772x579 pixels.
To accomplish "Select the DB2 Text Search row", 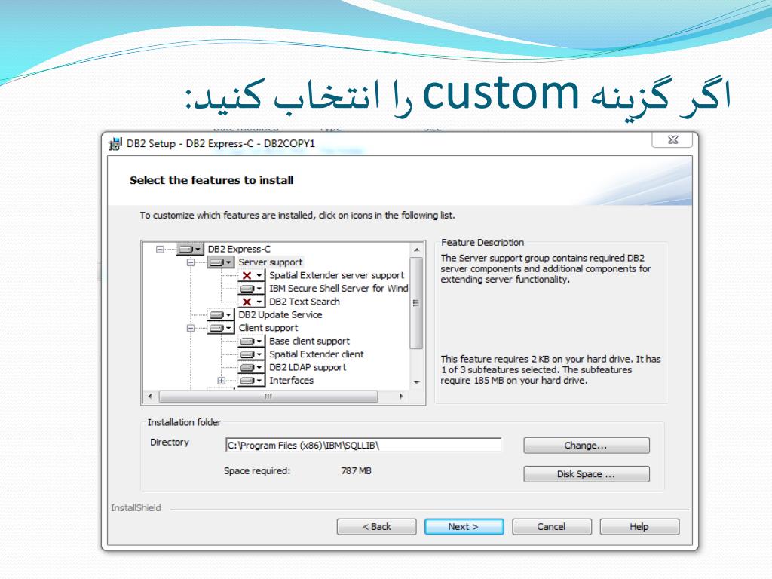I will (305, 302).
